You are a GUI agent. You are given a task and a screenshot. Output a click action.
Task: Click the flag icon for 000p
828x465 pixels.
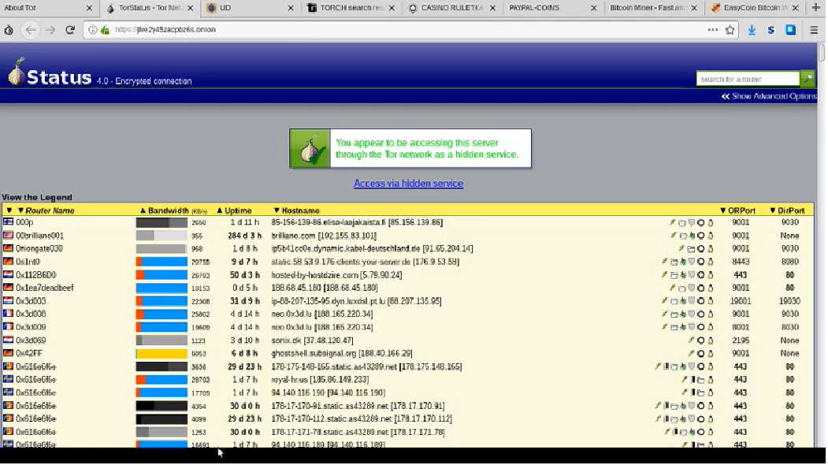(8, 222)
